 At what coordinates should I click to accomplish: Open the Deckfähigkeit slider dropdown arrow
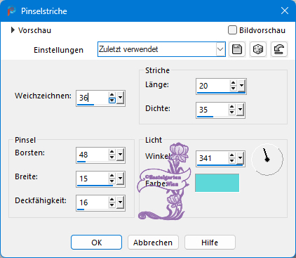[120, 202]
